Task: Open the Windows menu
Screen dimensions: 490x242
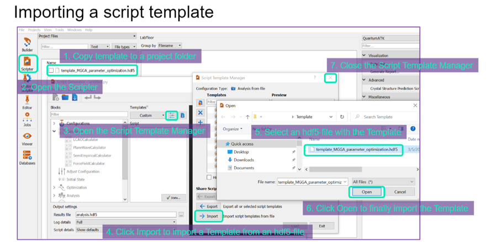Action: (x=75, y=30)
